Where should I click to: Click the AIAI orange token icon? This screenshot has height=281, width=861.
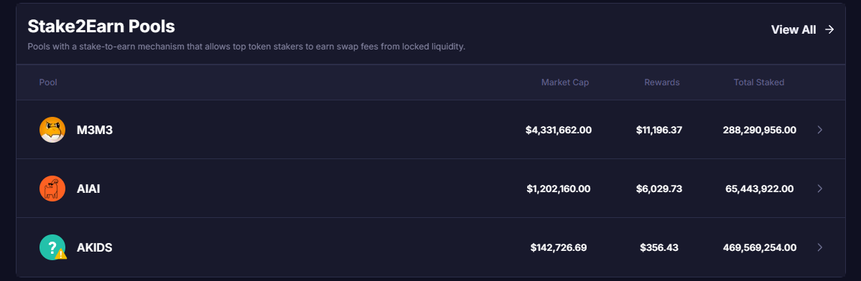tap(52, 189)
